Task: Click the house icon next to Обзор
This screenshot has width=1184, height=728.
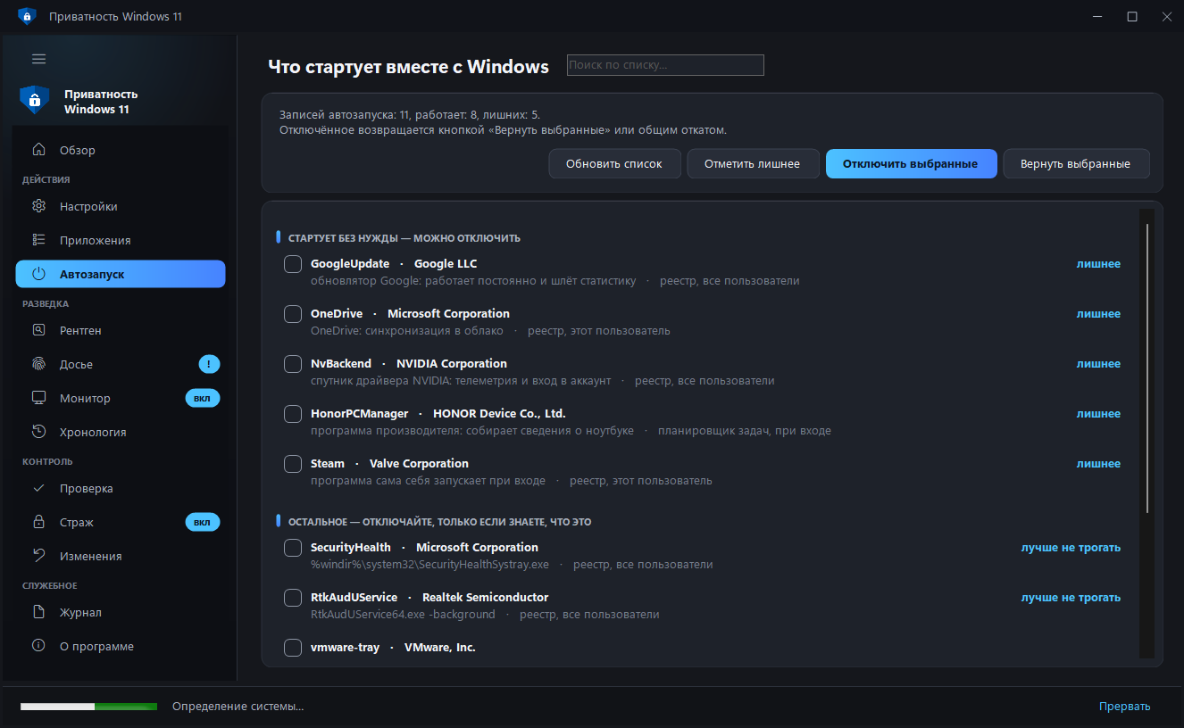Action: point(38,150)
